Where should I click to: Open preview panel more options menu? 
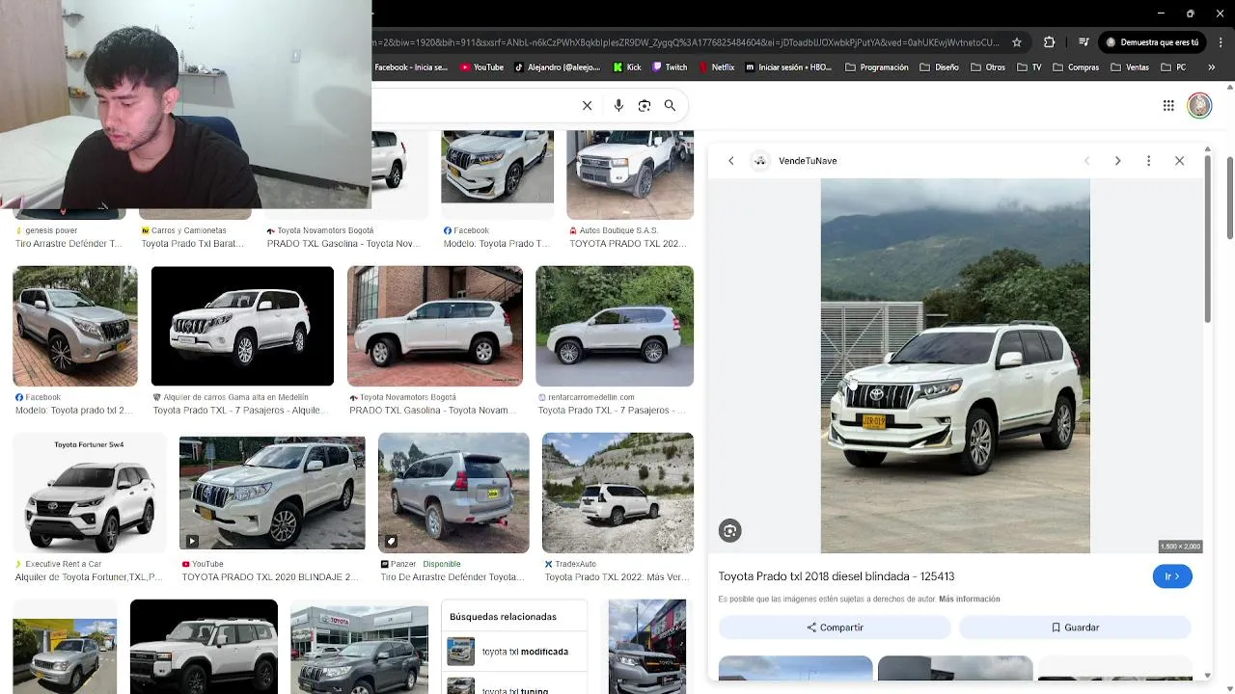coord(1148,161)
